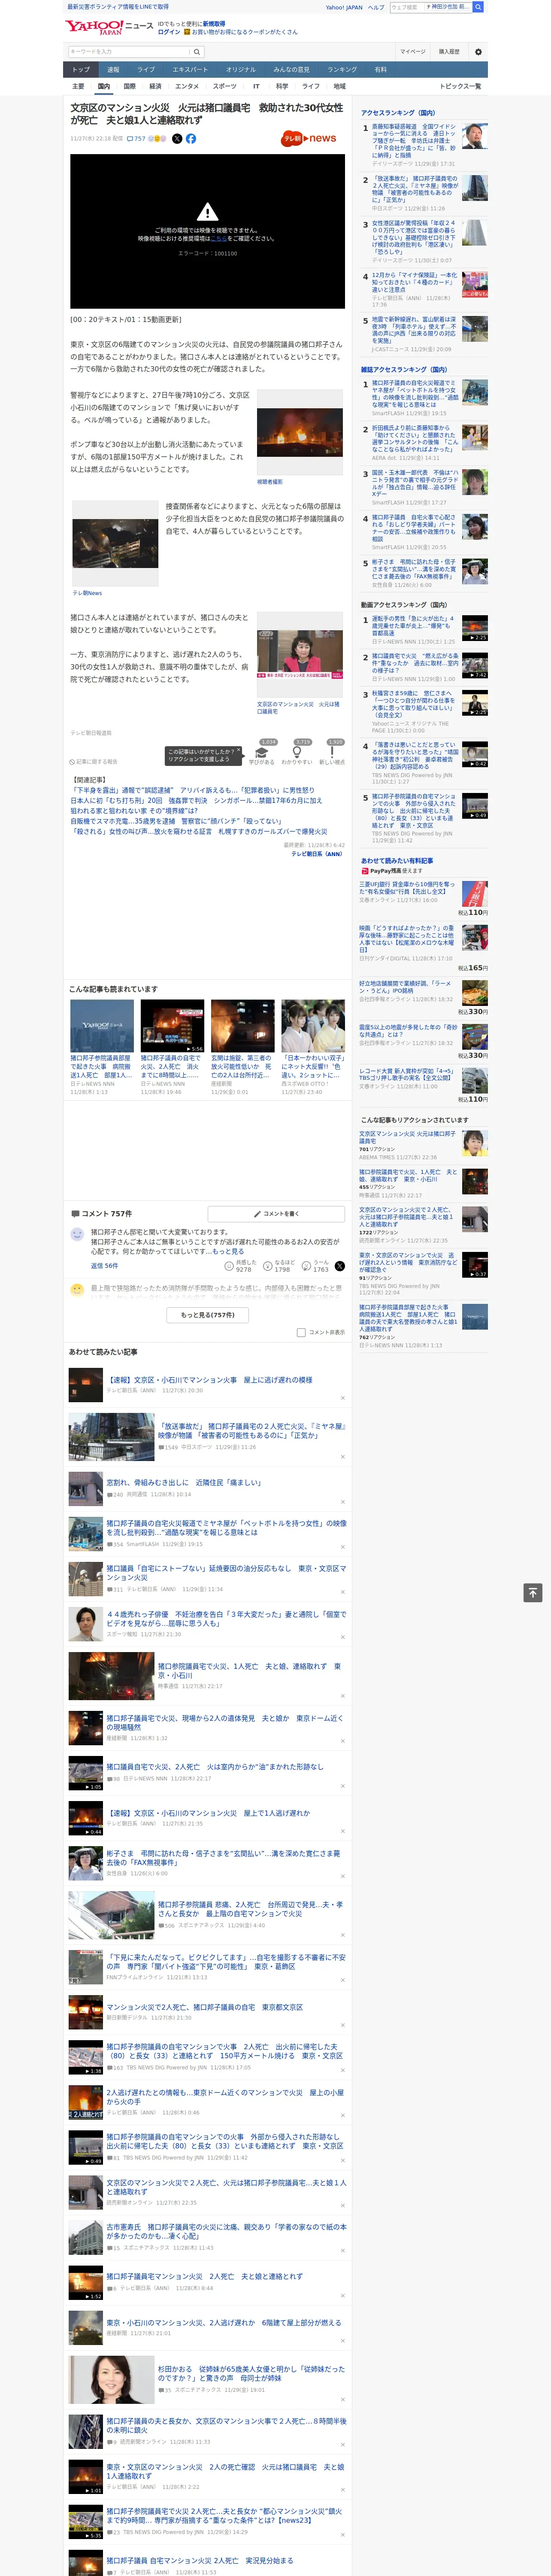551x2576 pixels.
Task: Open the fire photo thumbnail 視聴者撮影
Action: point(299,432)
